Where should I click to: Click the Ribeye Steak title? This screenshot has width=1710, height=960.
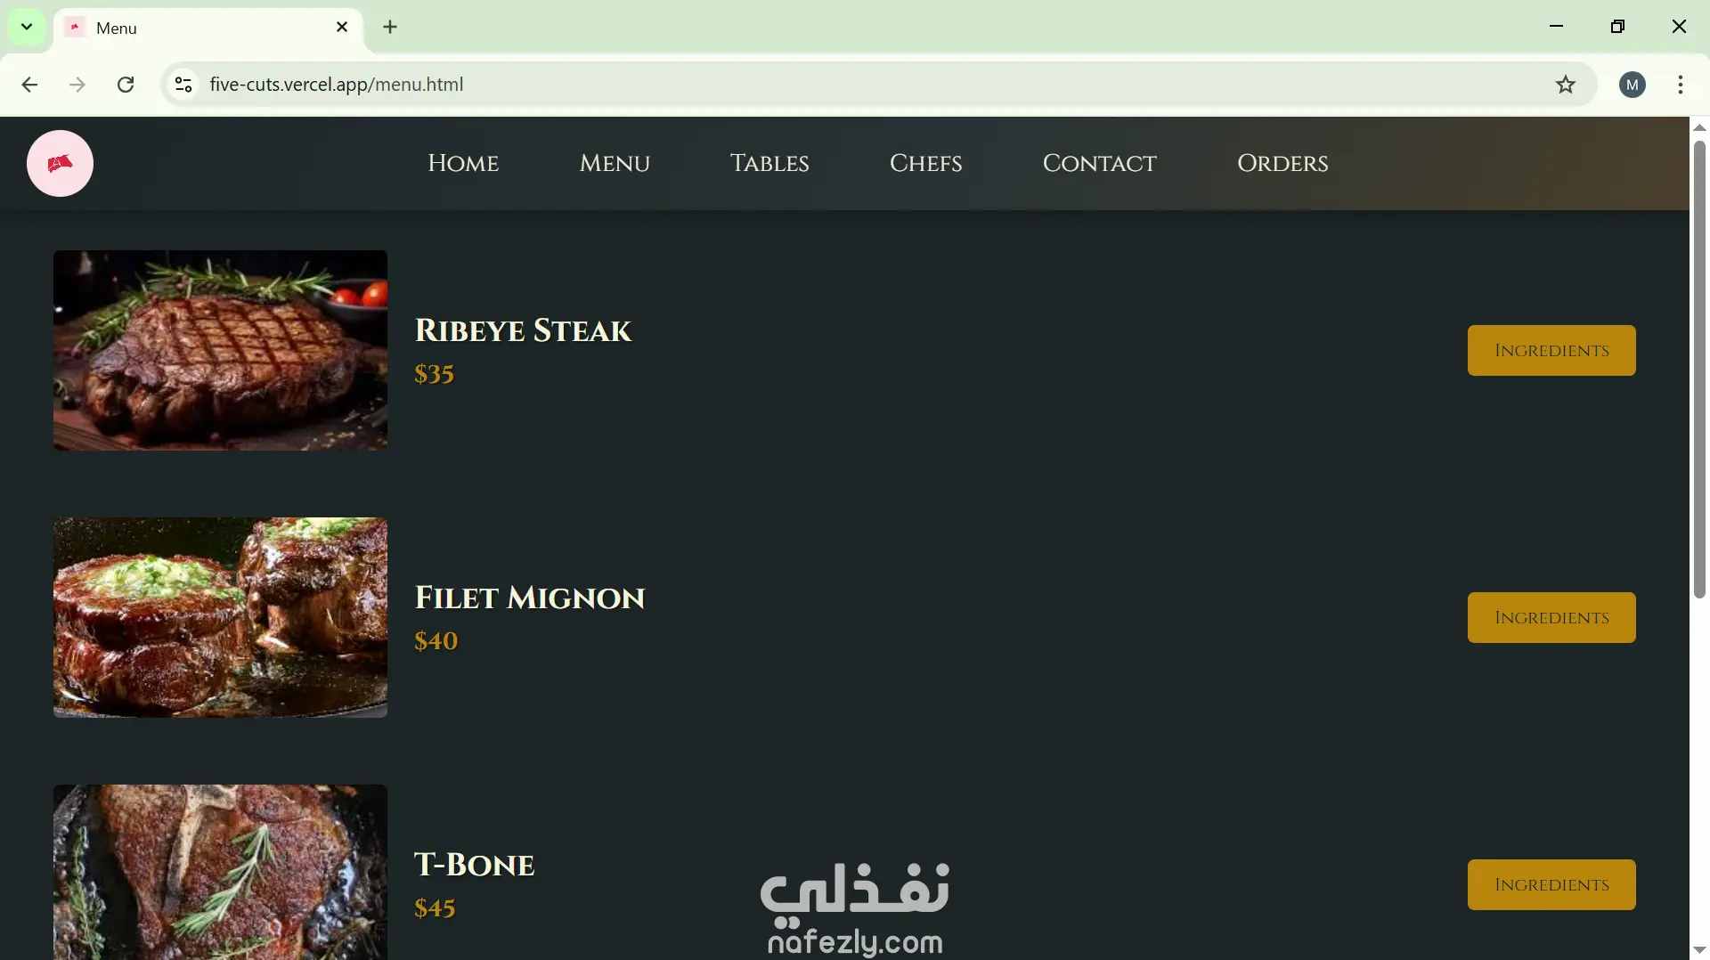[523, 330]
